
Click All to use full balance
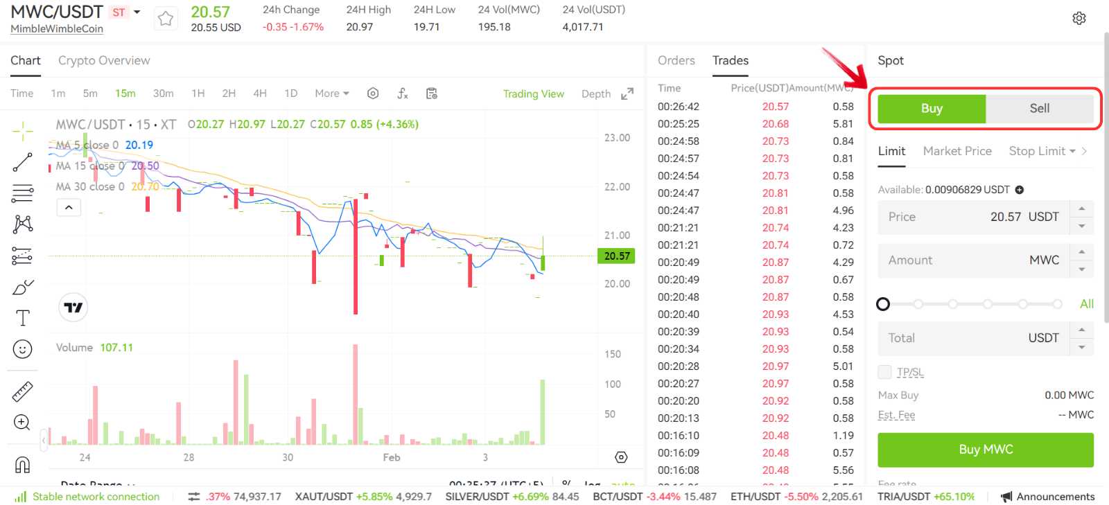click(x=1086, y=304)
